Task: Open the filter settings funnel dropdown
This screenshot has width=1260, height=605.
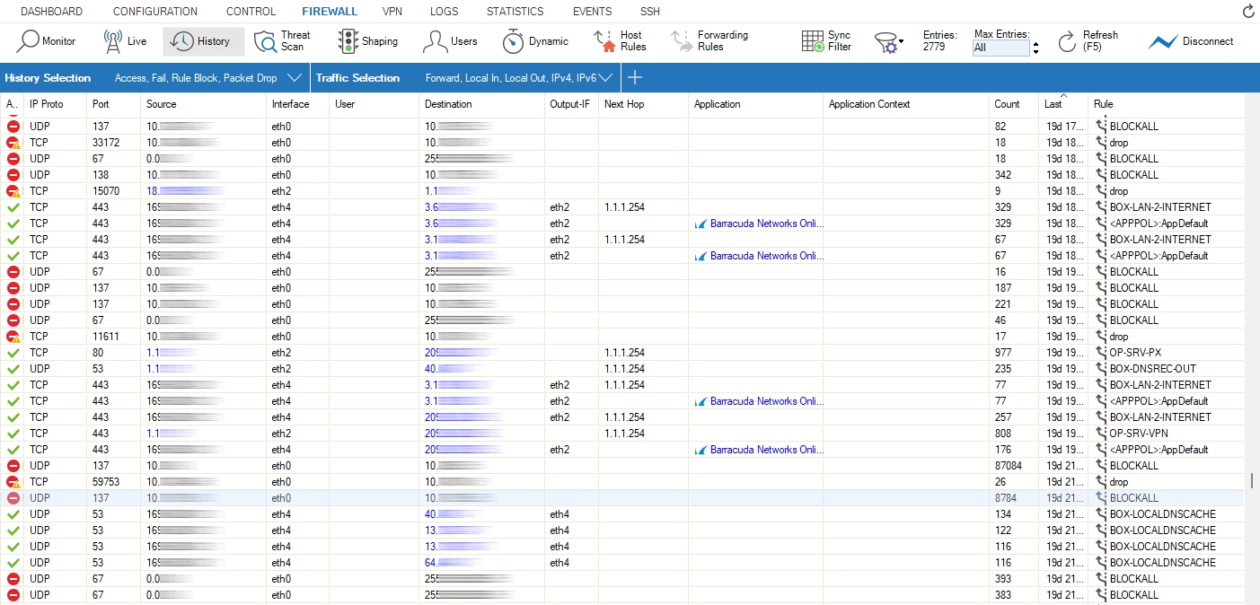Action: [889, 42]
